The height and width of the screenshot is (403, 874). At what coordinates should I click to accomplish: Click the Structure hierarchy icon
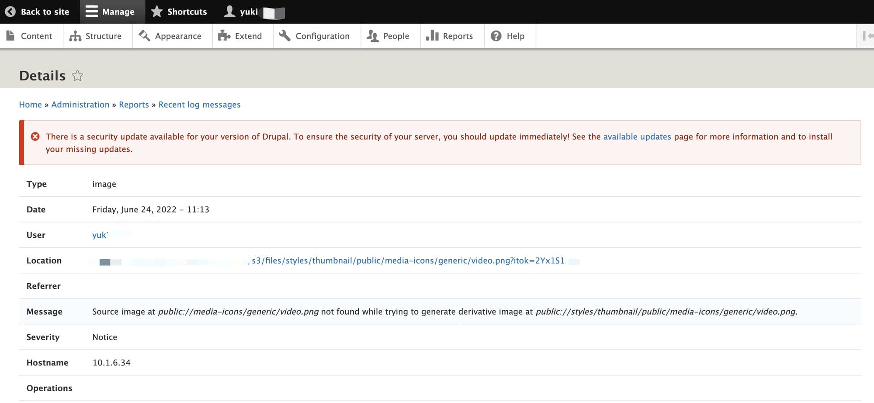[75, 36]
